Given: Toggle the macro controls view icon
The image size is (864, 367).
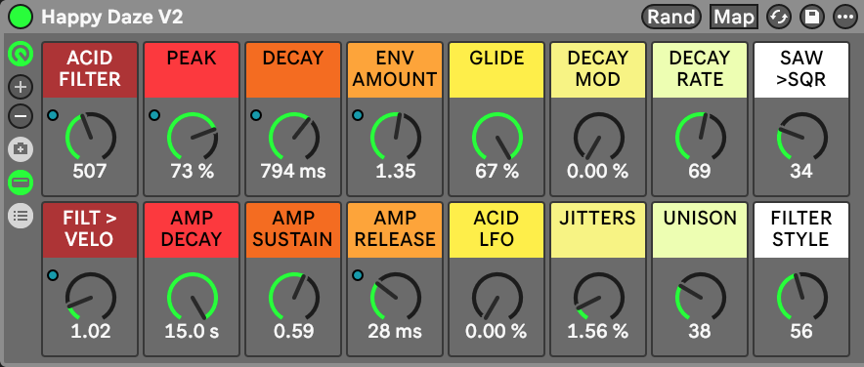Looking at the screenshot, I should (x=21, y=54).
